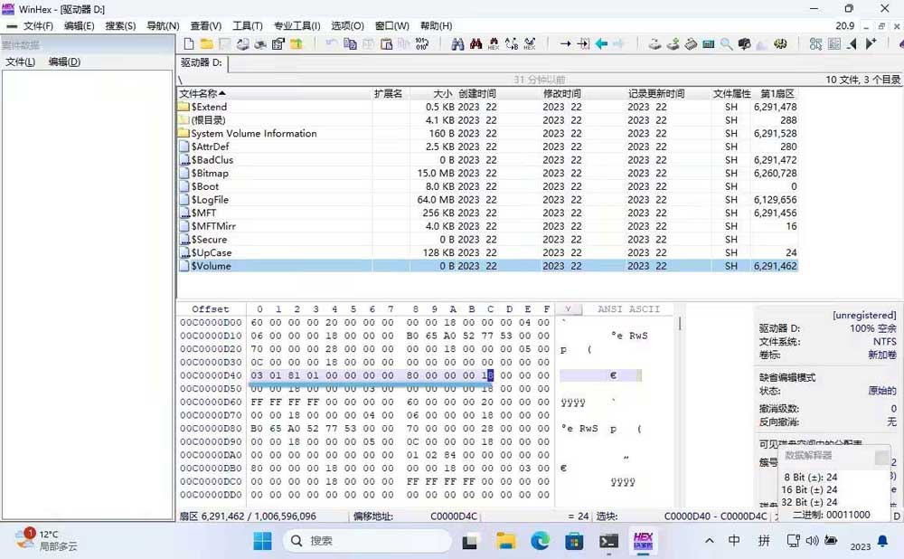Sort by 文件属性 column header
904x559 pixels.
(x=731, y=93)
